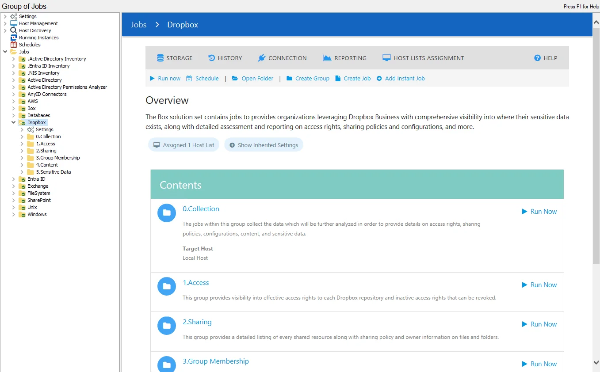Click the History clock icon

click(x=211, y=58)
